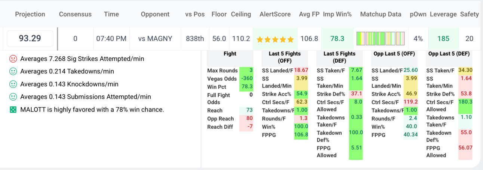Click the Vegas Odds -360 value
The width and height of the screenshot is (483, 170).
click(x=246, y=79)
